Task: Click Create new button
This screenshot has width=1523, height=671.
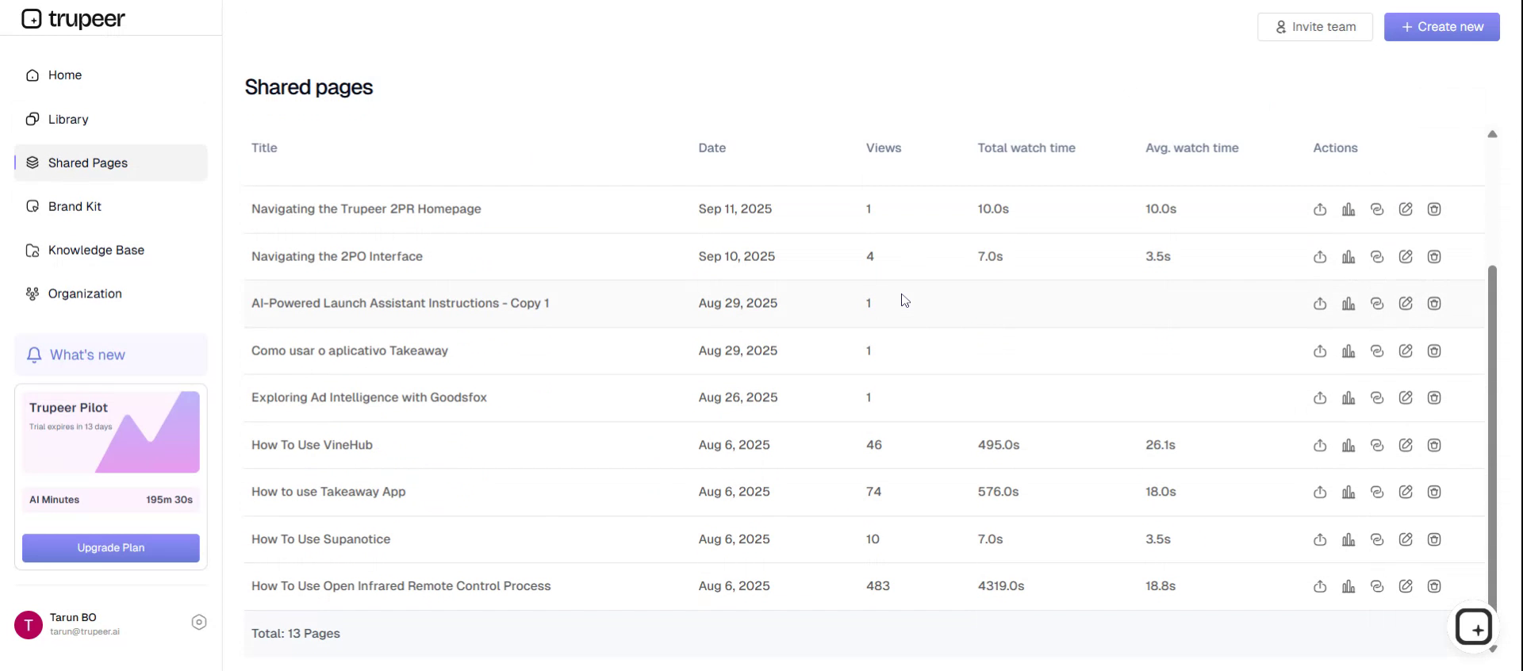Action: click(1442, 27)
